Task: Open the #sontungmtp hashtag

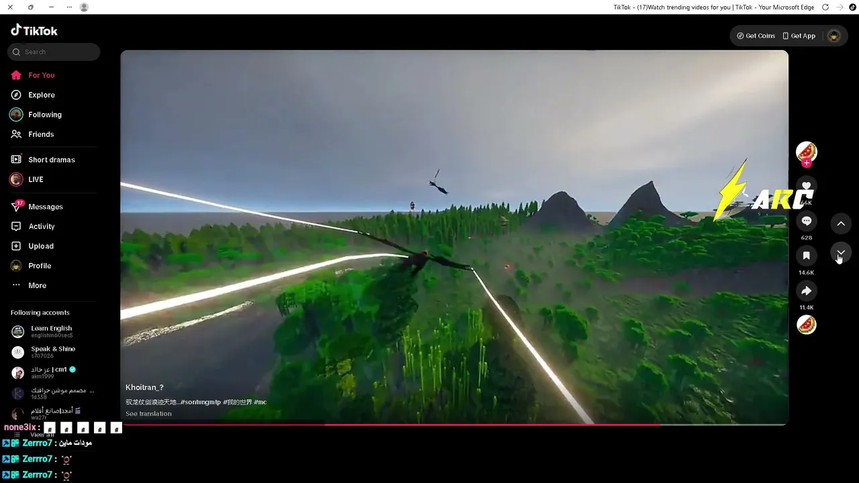Action: (201, 402)
